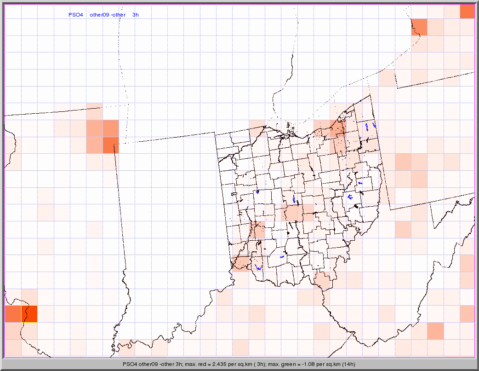Select the shaded Dayton area cell
The width and height of the screenshot is (479, 371).
coord(257,230)
